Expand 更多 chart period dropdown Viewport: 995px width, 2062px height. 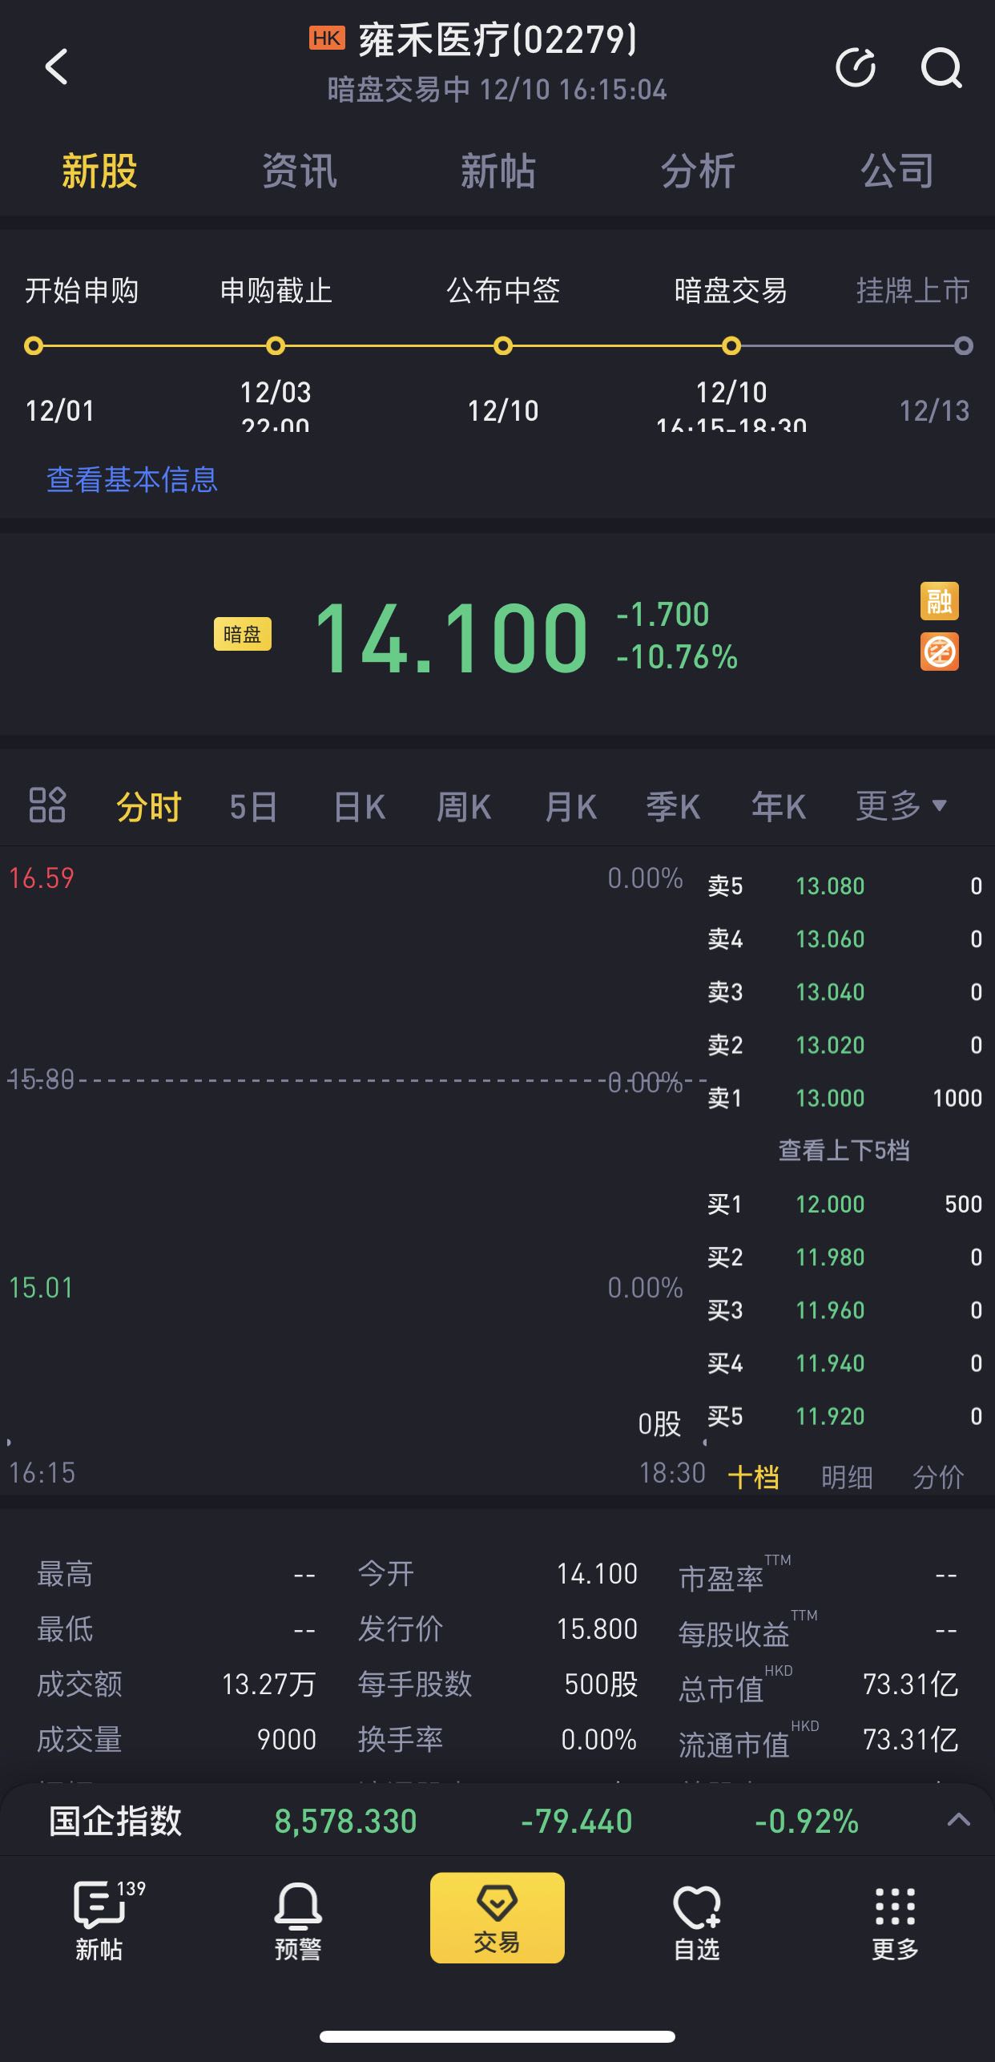[901, 805]
